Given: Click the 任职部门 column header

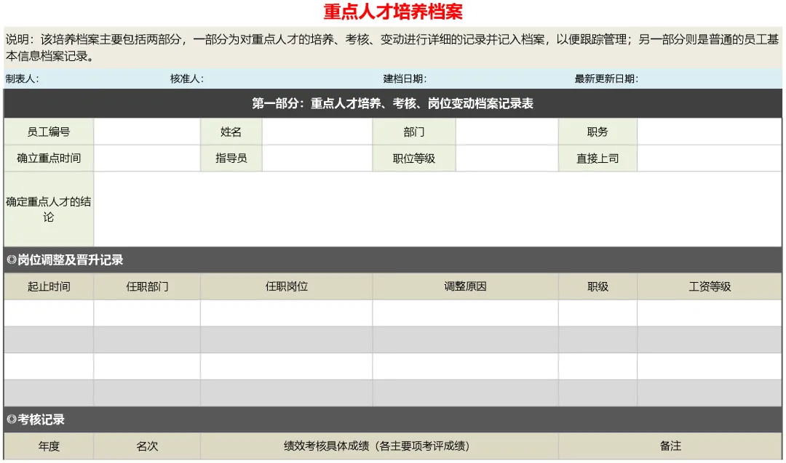Looking at the screenshot, I should tap(147, 286).
